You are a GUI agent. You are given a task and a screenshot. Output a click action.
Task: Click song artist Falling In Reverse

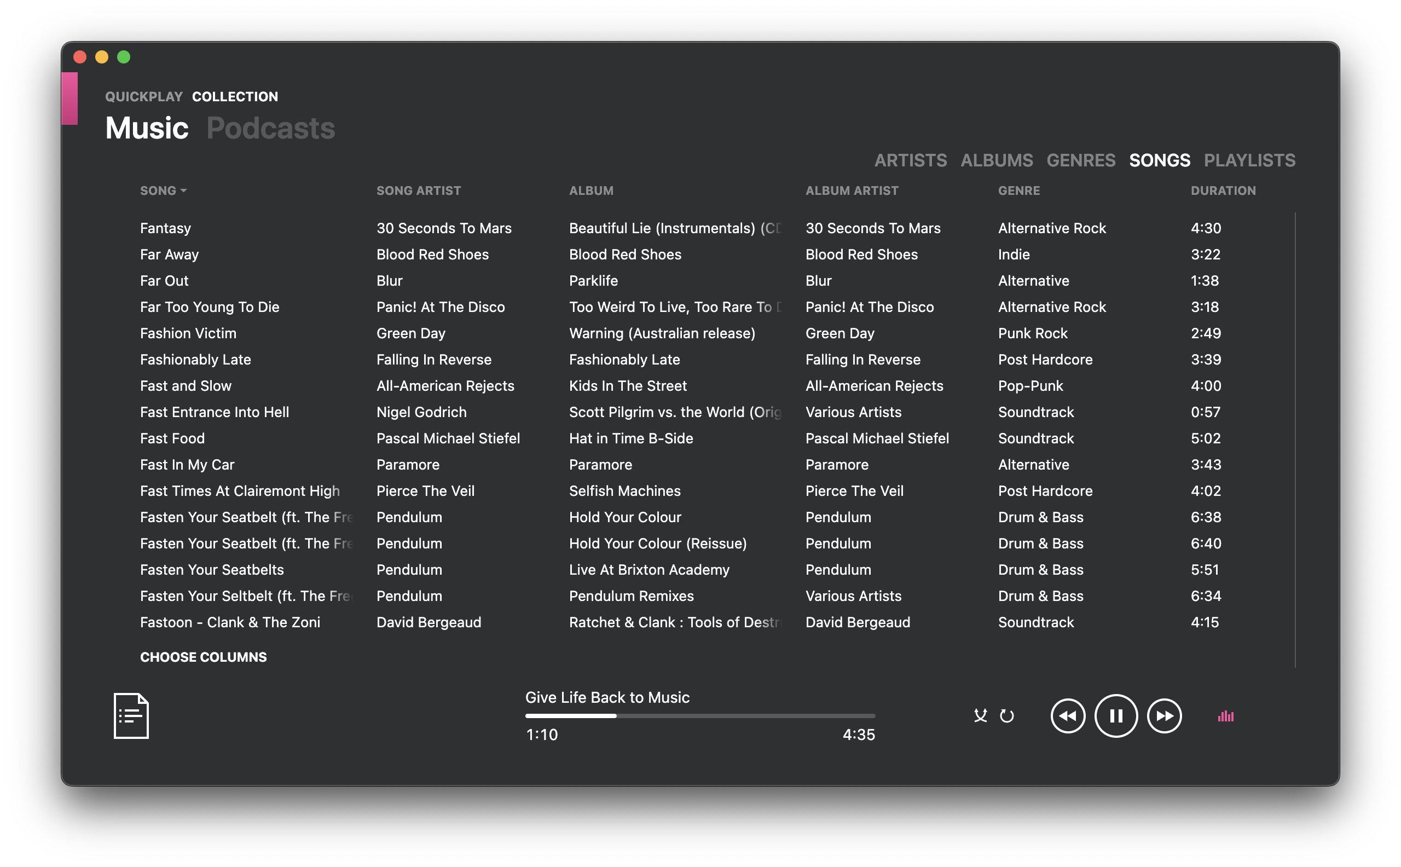(x=434, y=360)
